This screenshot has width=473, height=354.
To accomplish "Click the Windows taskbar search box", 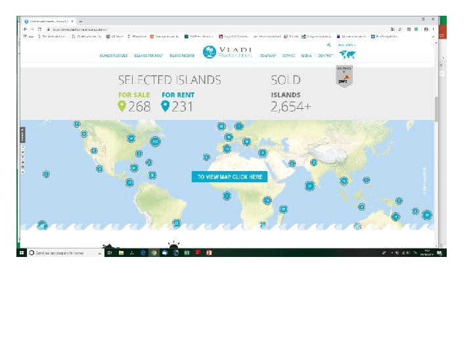I will tap(65, 253).
